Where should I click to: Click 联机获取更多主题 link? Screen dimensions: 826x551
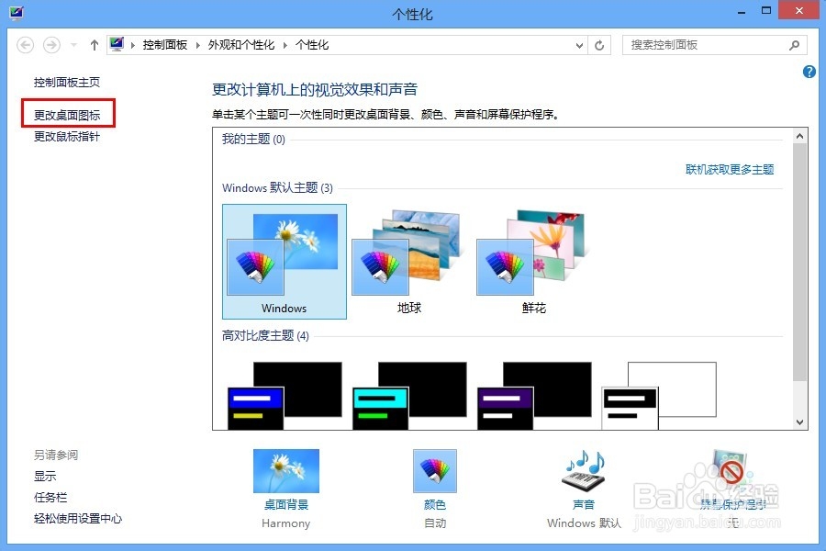coord(730,169)
